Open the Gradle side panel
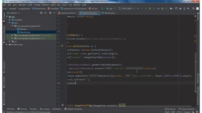This screenshot has height=113, width=202. (198, 16)
